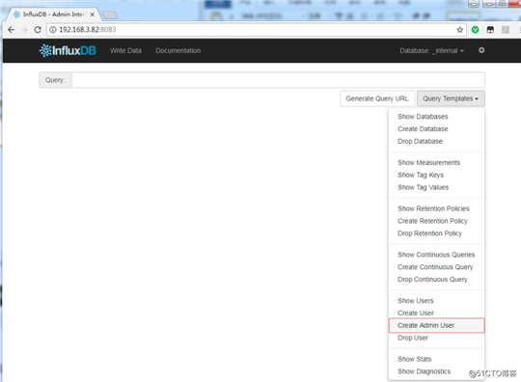Select Show Diagnostics template

424,371
